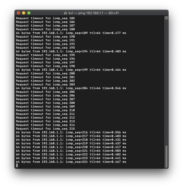Click the green full-screen window button
This screenshot has height=188, width=183.
[29, 13]
